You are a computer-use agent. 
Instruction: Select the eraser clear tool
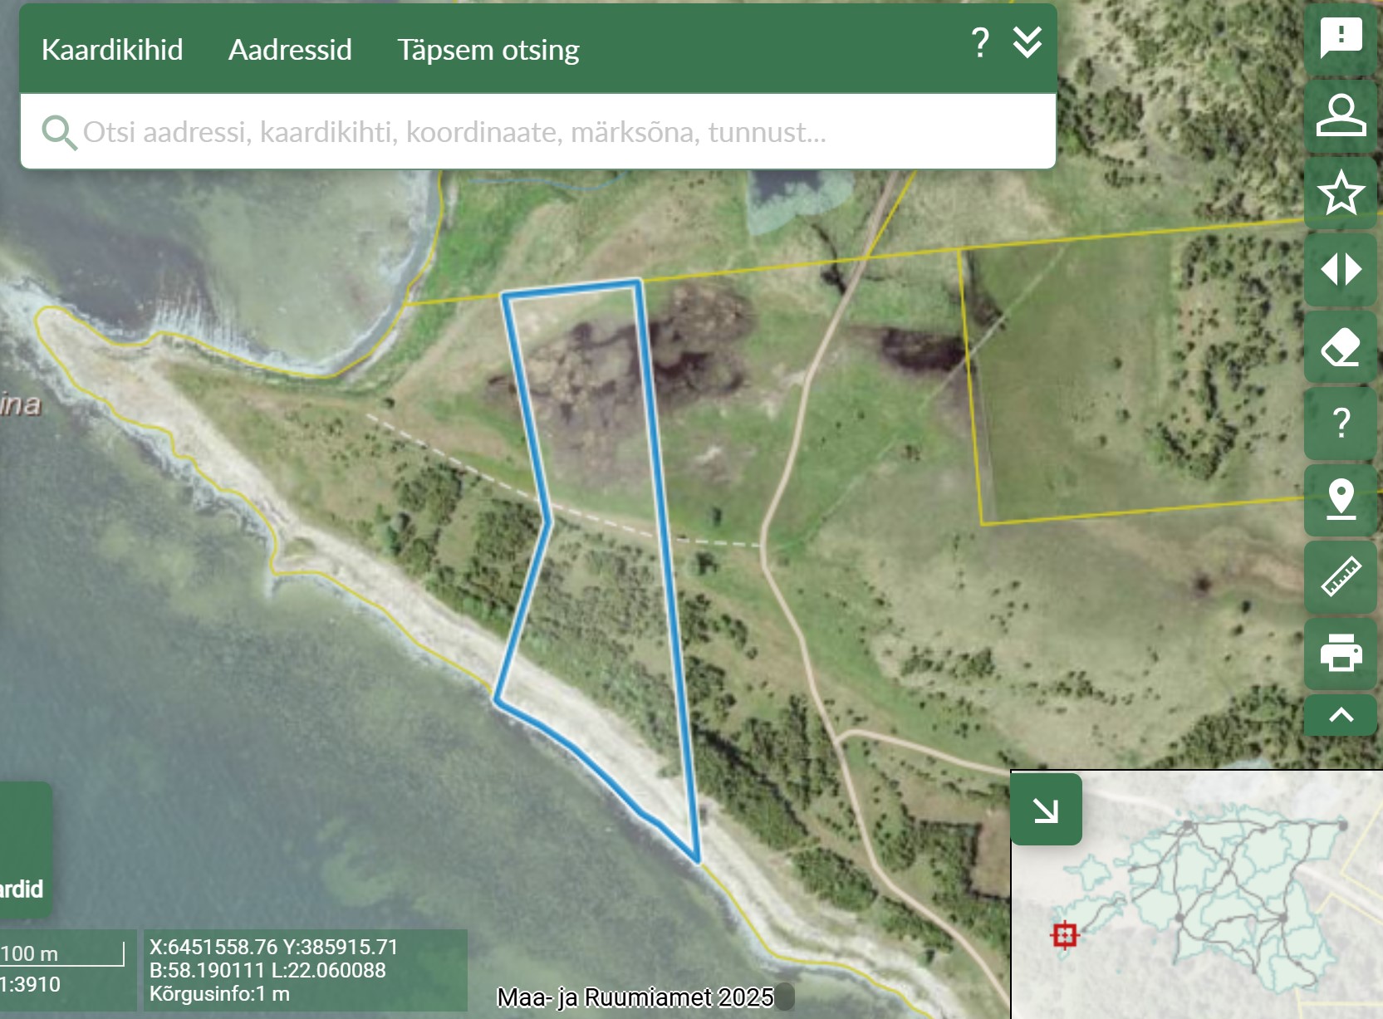(x=1341, y=347)
